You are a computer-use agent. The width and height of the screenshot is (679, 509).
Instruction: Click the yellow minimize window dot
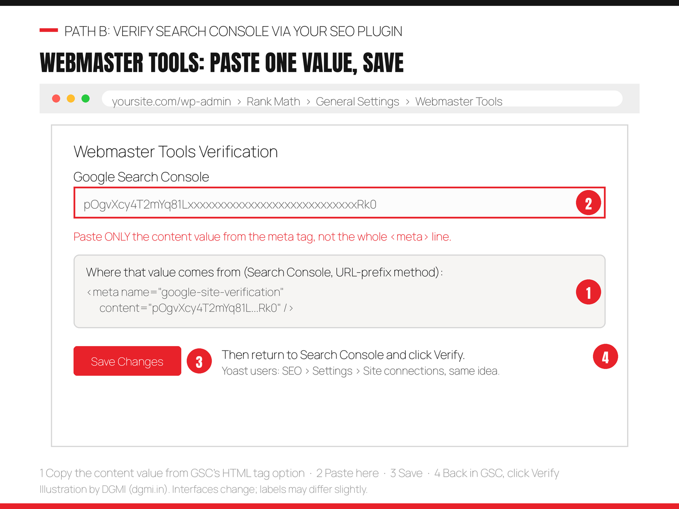[71, 98]
